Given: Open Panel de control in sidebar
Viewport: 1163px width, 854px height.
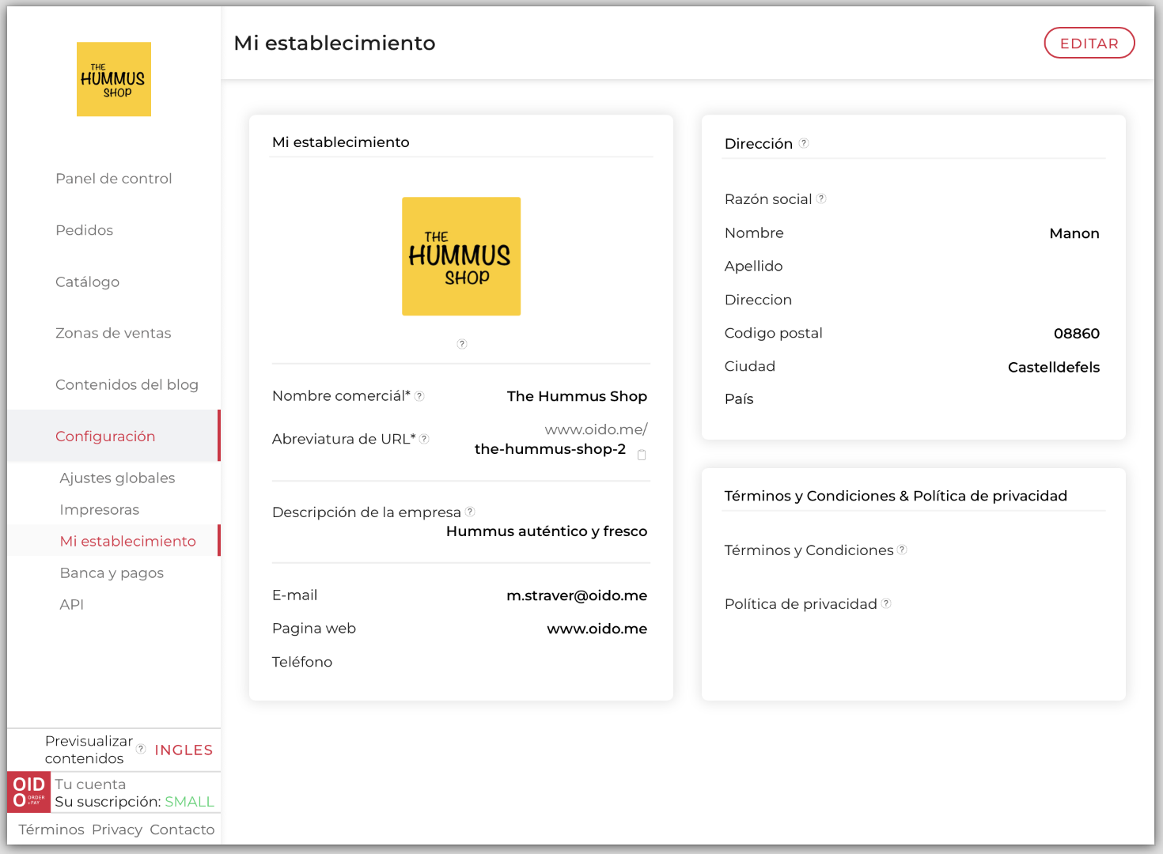Looking at the screenshot, I should point(114,179).
